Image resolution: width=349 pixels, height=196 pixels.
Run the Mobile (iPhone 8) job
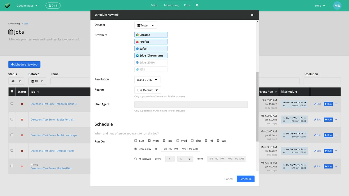point(328,104)
